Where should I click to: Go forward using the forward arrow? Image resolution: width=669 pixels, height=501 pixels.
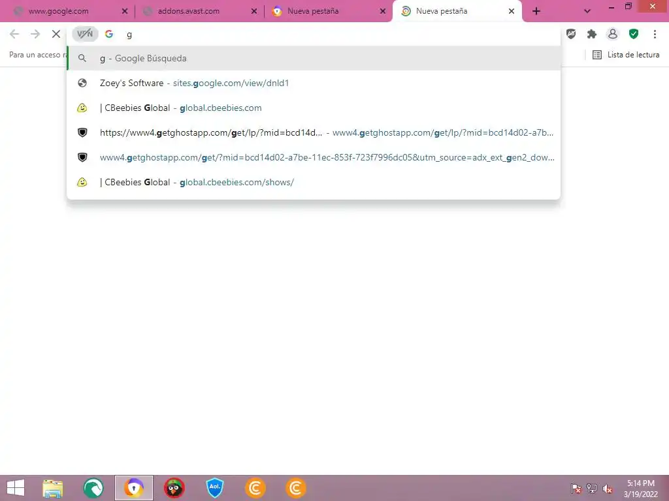(35, 34)
